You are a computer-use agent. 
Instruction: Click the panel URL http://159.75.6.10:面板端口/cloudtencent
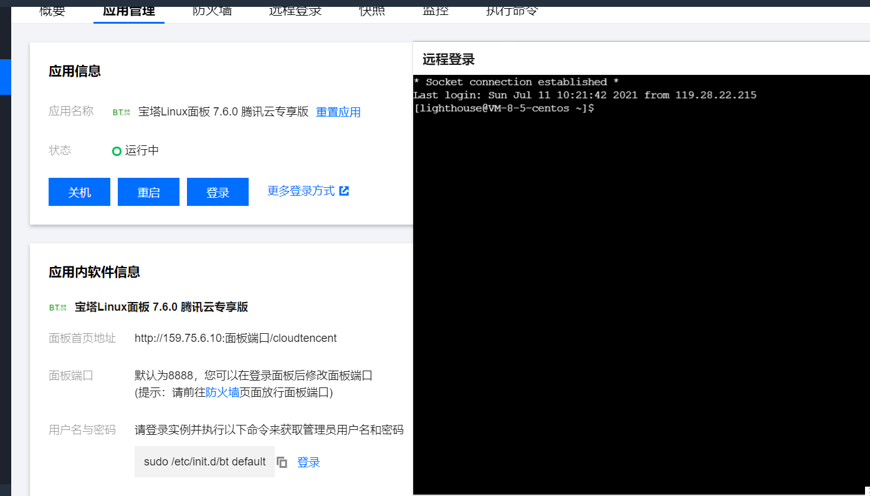(x=236, y=338)
